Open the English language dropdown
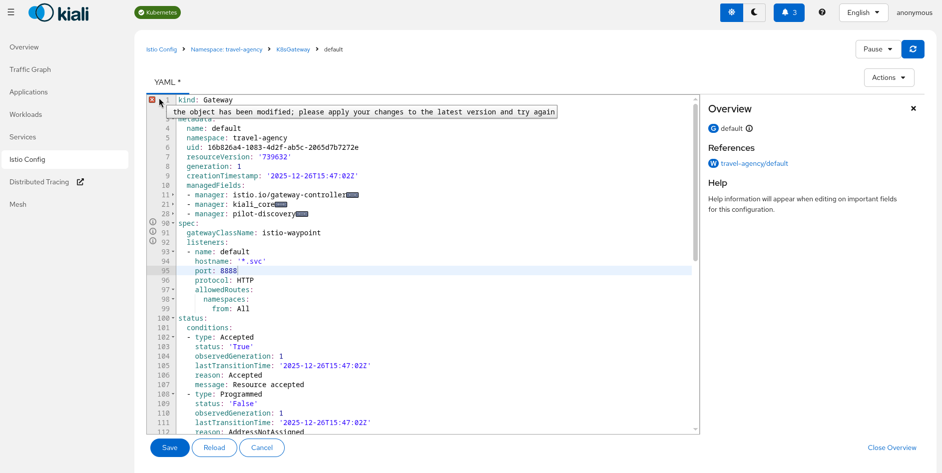Image resolution: width=942 pixels, height=473 pixels. pos(864,12)
